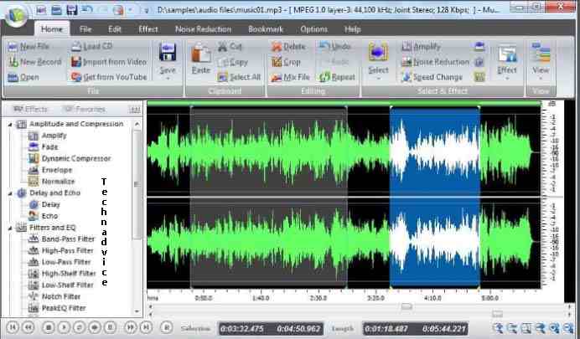The height and width of the screenshot is (339, 580).
Task: Open the Noise Reduction ribbon tab
Action: point(203,29)
